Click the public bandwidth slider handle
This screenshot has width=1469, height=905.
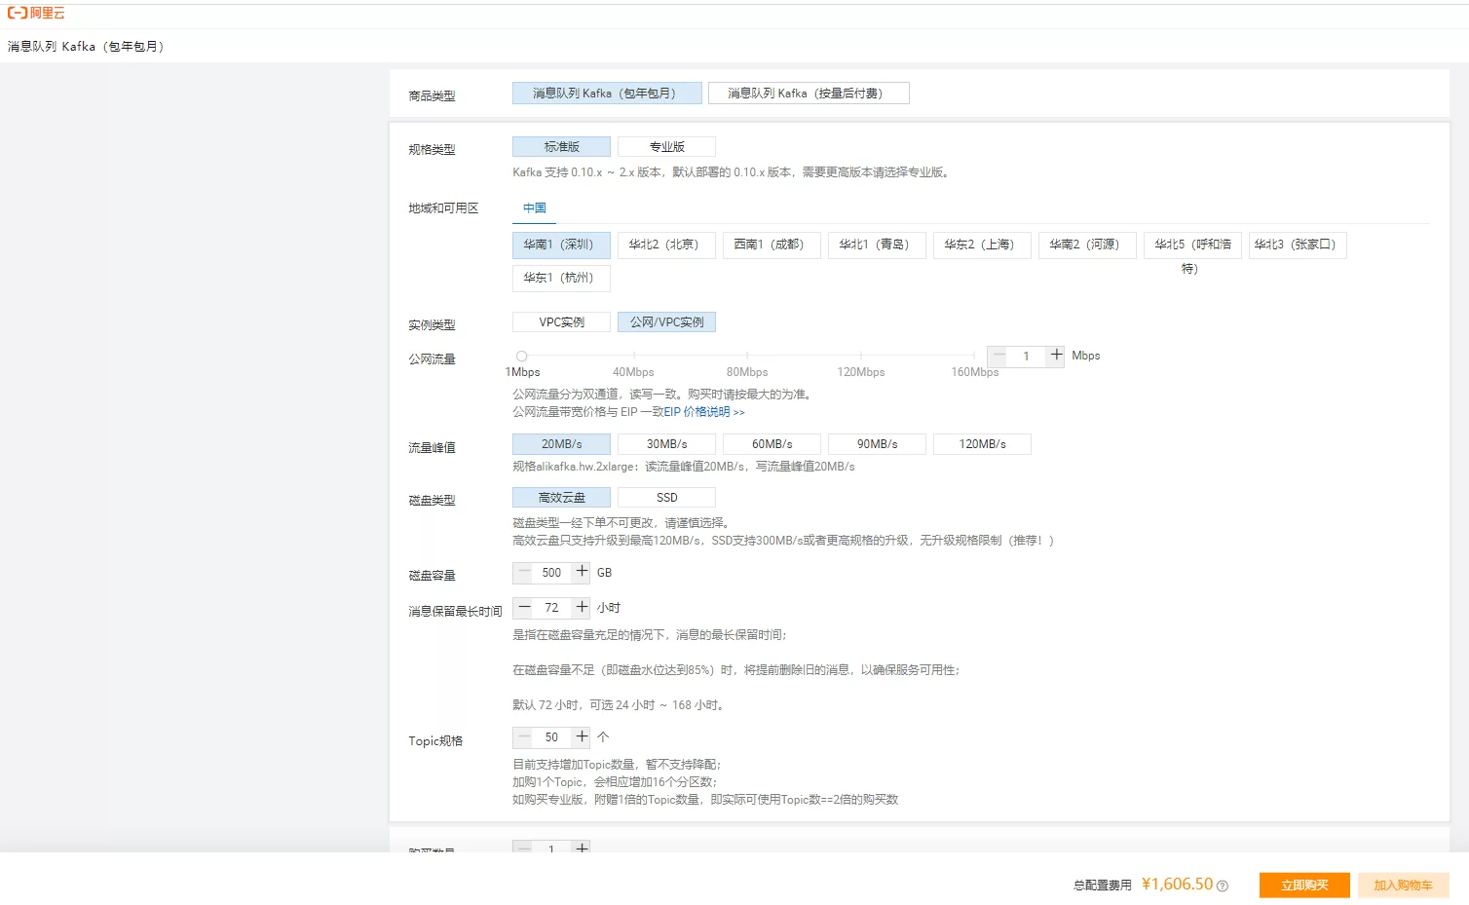coord(521,356)
